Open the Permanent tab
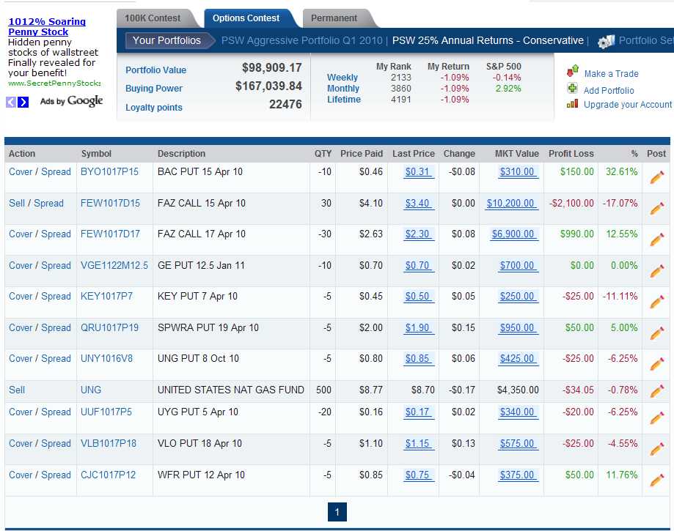The height and width of the screenshot is (531, 674). click(334, 18)
